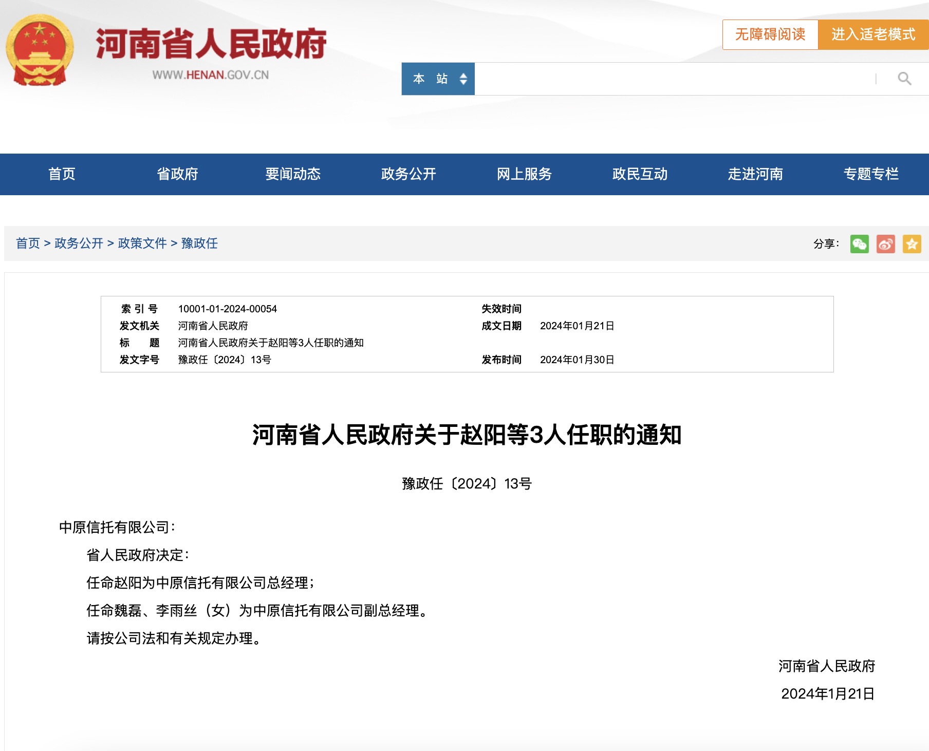Open the 豫政任 breadcrumb link
Image resolution: width=929 pixels, height=751 pixels.
point(199,243)
